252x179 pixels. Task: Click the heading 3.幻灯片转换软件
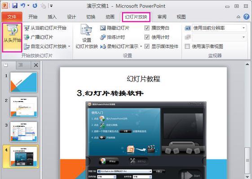coord(110,93)
